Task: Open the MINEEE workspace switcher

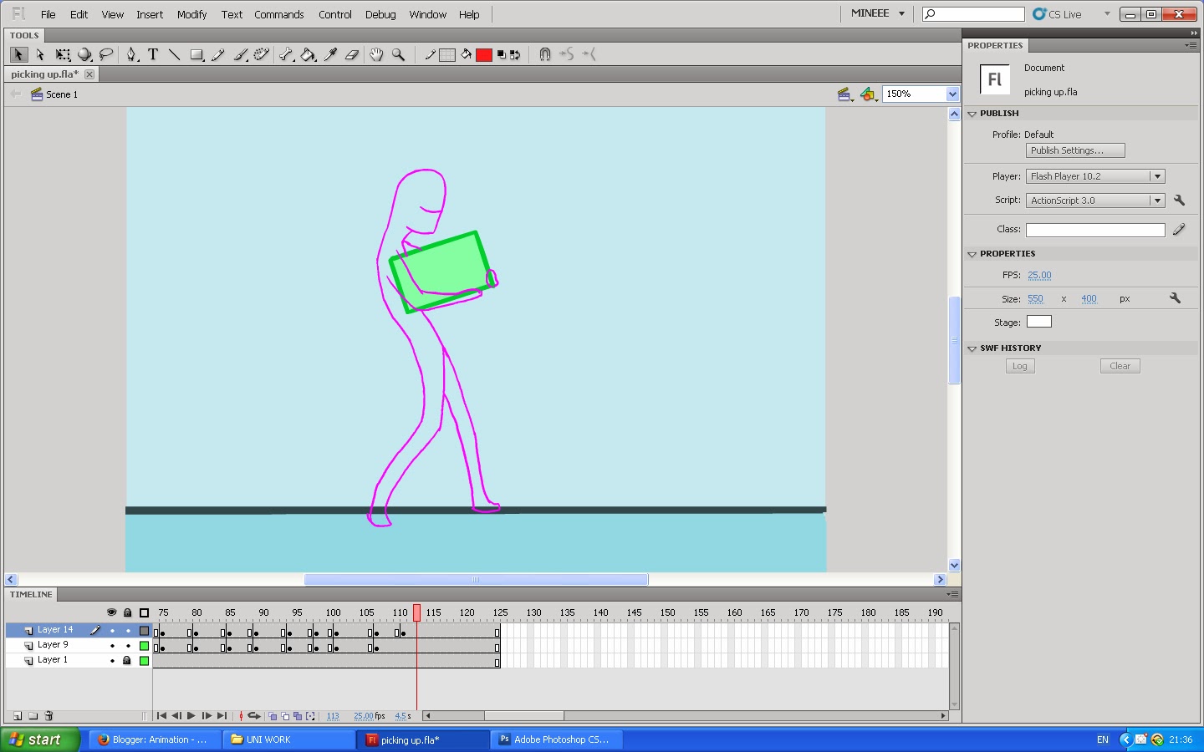Action: (x=878, y=13)
